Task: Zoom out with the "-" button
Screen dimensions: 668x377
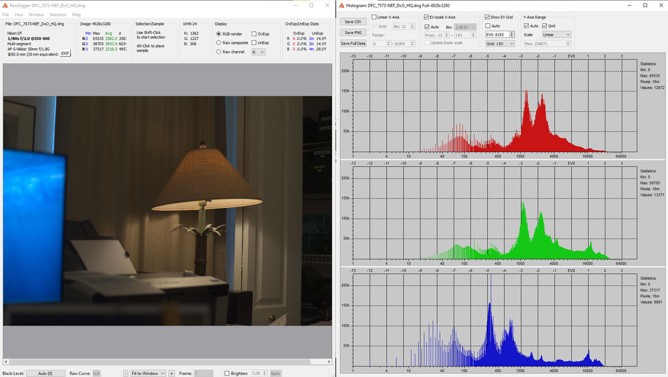Action: pos(126,373)
